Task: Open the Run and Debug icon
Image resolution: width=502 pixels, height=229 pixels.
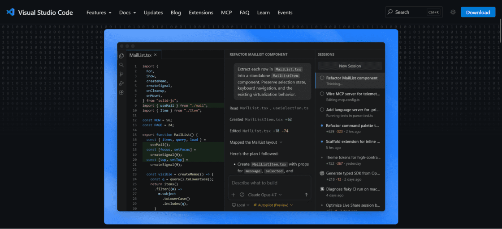Action: 121,83
